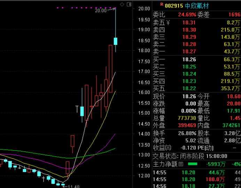241x188 pixels.
Task: Click 主力净额 amount -5993万
Action: (x=216, y=164)
